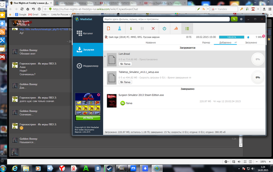Click the Tabletop_Simulator file icon

[112, 78]
